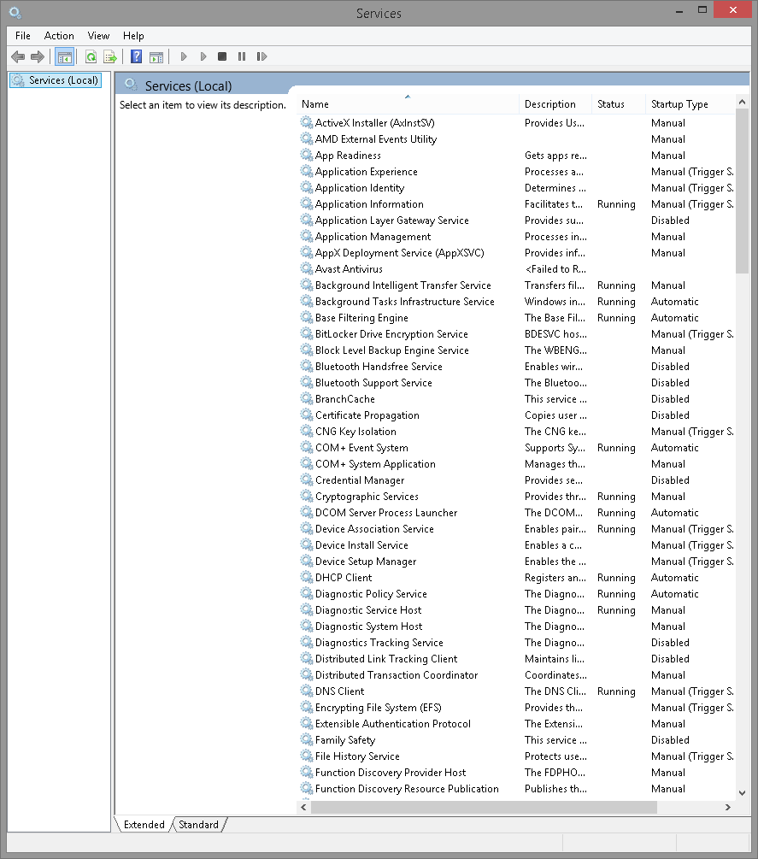Select Diagnostic Policy Service row
Screen dimensions: 758x859
click(517, 594)
